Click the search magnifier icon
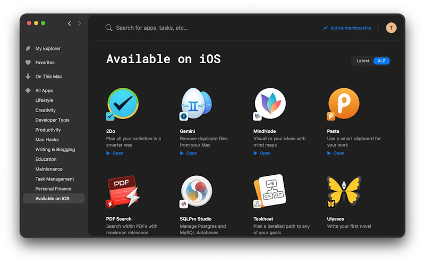The image size is (425, 264). (x=109, y=28)
